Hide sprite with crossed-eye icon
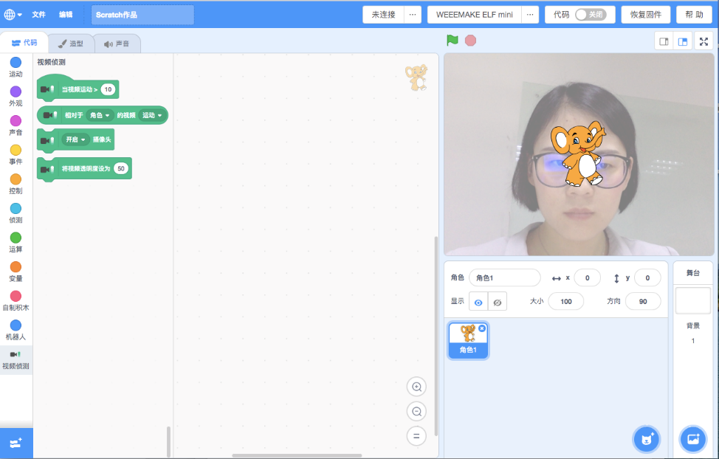The height and width of the screenshot is (459, 719). [498, 302]
